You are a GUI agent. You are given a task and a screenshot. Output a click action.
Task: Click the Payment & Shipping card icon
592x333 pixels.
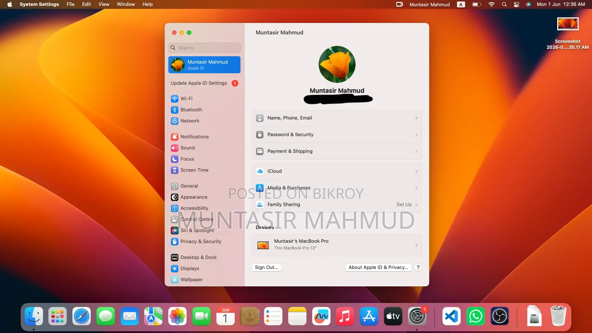[x=260, y=151]
